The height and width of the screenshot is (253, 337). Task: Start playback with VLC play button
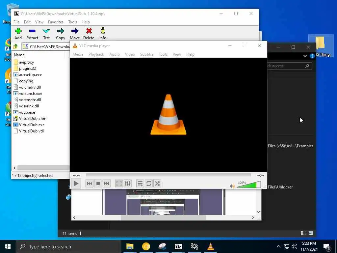point(76,183)
